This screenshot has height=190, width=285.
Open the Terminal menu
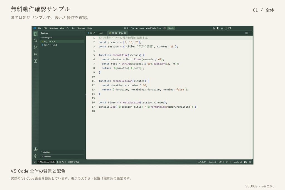click(81, 28)
